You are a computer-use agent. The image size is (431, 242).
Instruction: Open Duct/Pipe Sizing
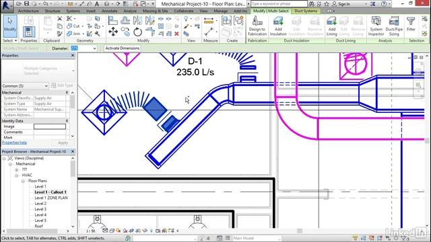pyautogui.click(x=394, y=26)
